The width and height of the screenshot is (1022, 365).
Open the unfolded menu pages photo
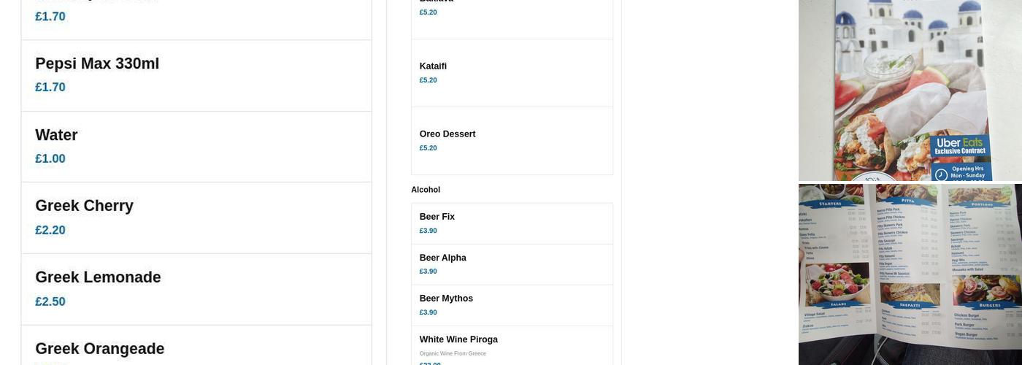(910, 274)
